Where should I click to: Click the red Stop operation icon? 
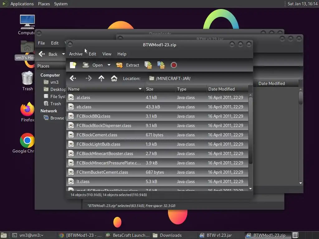pos(174,65)
